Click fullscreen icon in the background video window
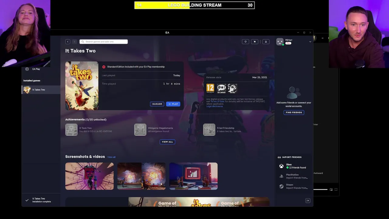The width and height of the screenshot is (389, 219). [x=336, y=189]
